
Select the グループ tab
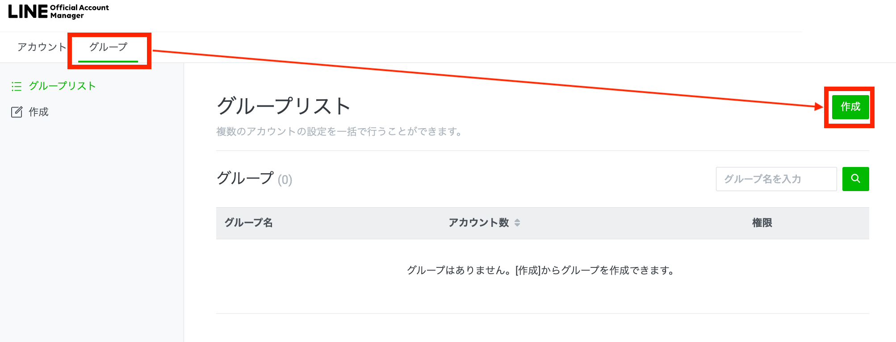[108, 47]
